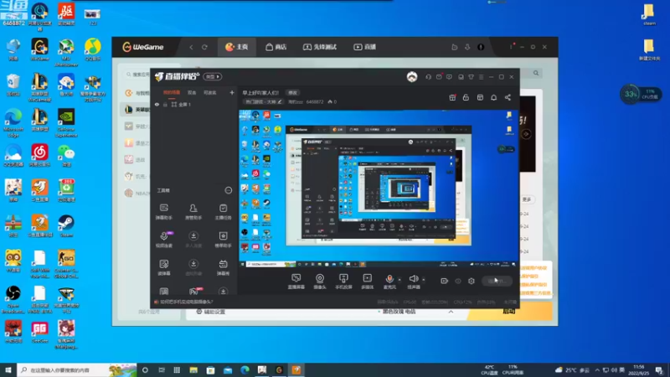Toggle the preview eye in the bottom bar
The image size is (670, 377).
tap(458, 281)
